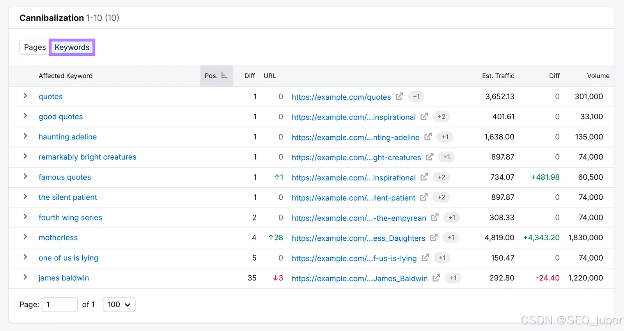Expand the quotes keyword row
Screen dimensions: 624x331
tap(25, 96)
